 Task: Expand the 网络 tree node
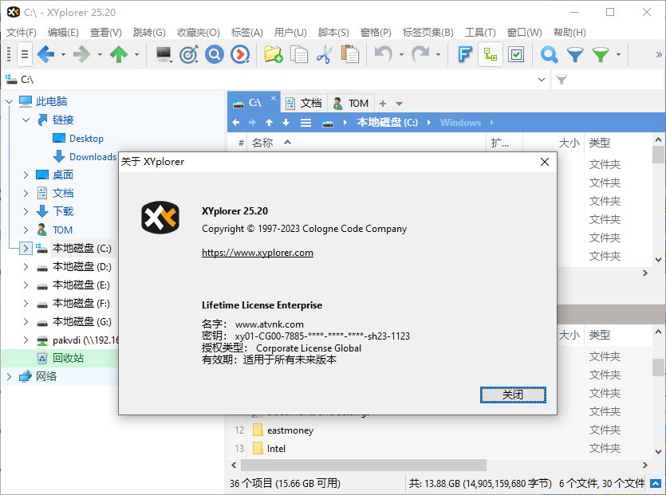(10, 376)
